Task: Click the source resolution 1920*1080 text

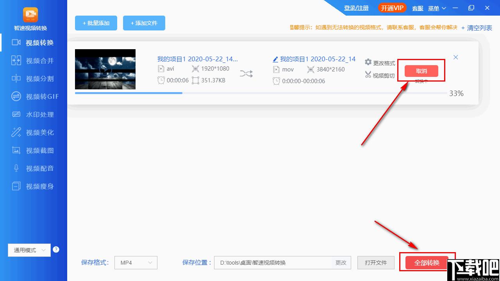Action: (x=215, y=69)
